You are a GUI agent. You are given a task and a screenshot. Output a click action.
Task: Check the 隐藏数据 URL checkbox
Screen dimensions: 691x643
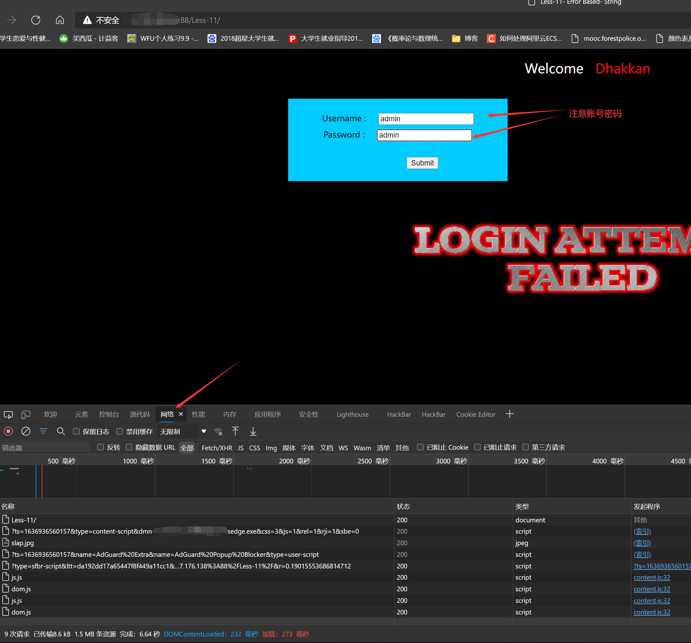tap(129, 447)
